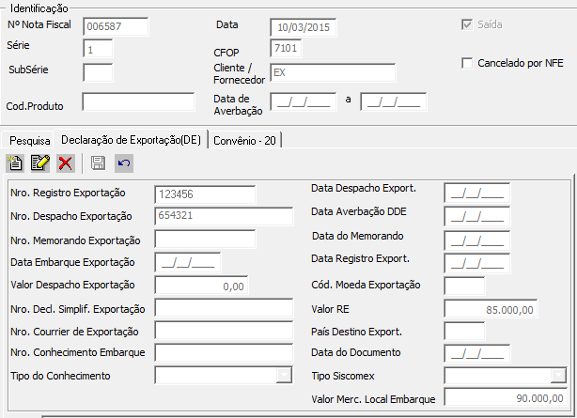Select the Data Embarque Exportação date field
Viewport: 577px width, 418px height.
point(188,262)
